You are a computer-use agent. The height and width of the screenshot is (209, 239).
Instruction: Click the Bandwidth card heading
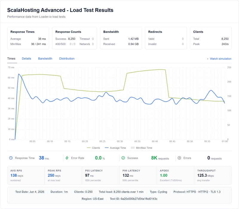111,32
